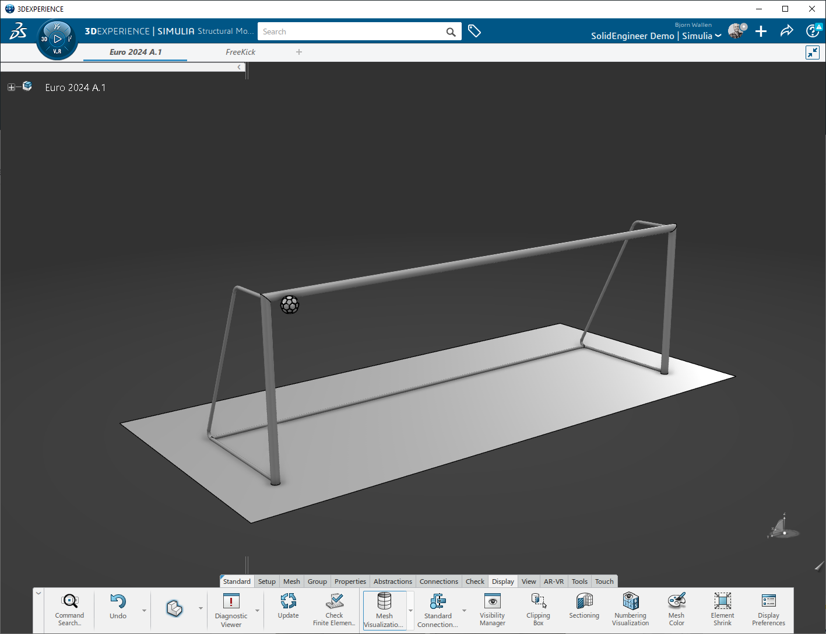This screenshot has height=634, width=826.
Task: Select the Mesh Color tool
Action: point(676,610)
